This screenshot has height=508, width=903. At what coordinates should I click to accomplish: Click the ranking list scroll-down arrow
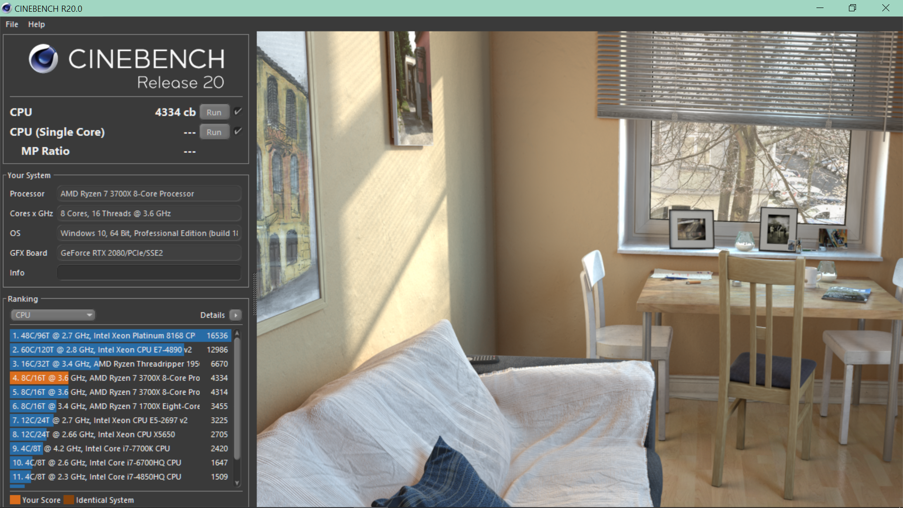(x=237, y=483)
